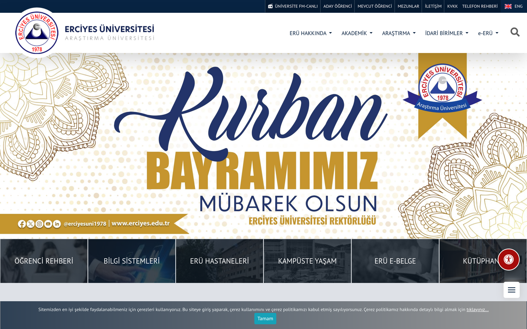Open ADAY ÖĞRENCİ top menu item
527x329 pixels.
[x=337, y=6]
